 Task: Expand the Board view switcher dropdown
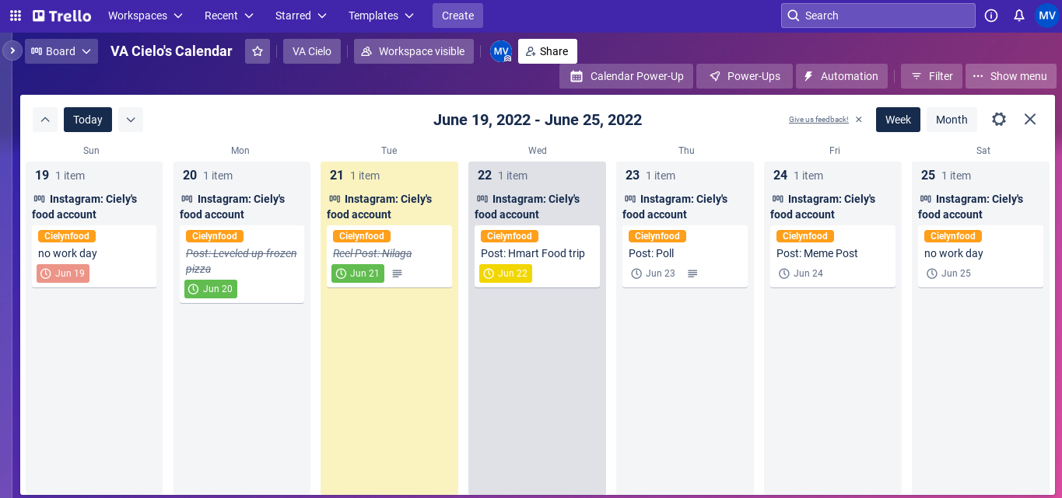pyautogui.click(x=61, y=51)
